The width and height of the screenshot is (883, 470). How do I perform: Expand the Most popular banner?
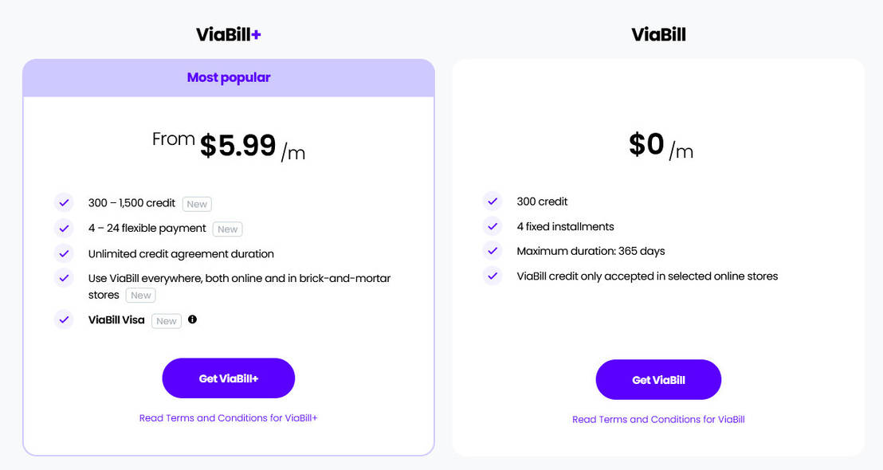229,76
